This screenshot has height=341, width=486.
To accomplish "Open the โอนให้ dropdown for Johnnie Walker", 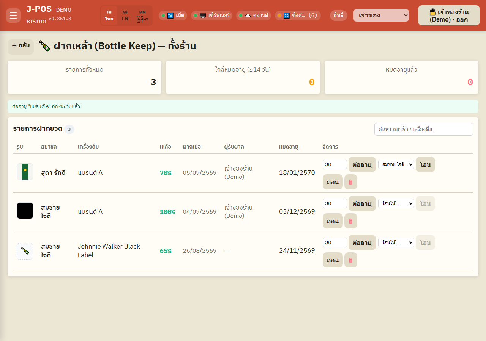I will (396, 242).
